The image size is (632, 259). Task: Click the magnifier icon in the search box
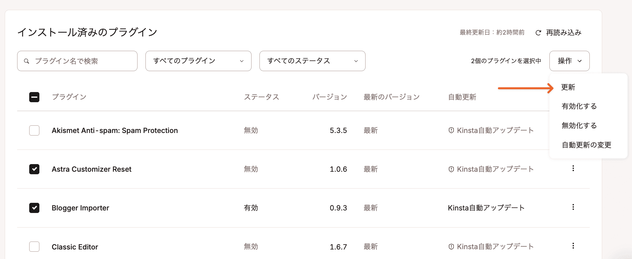(x=27, y=61)
